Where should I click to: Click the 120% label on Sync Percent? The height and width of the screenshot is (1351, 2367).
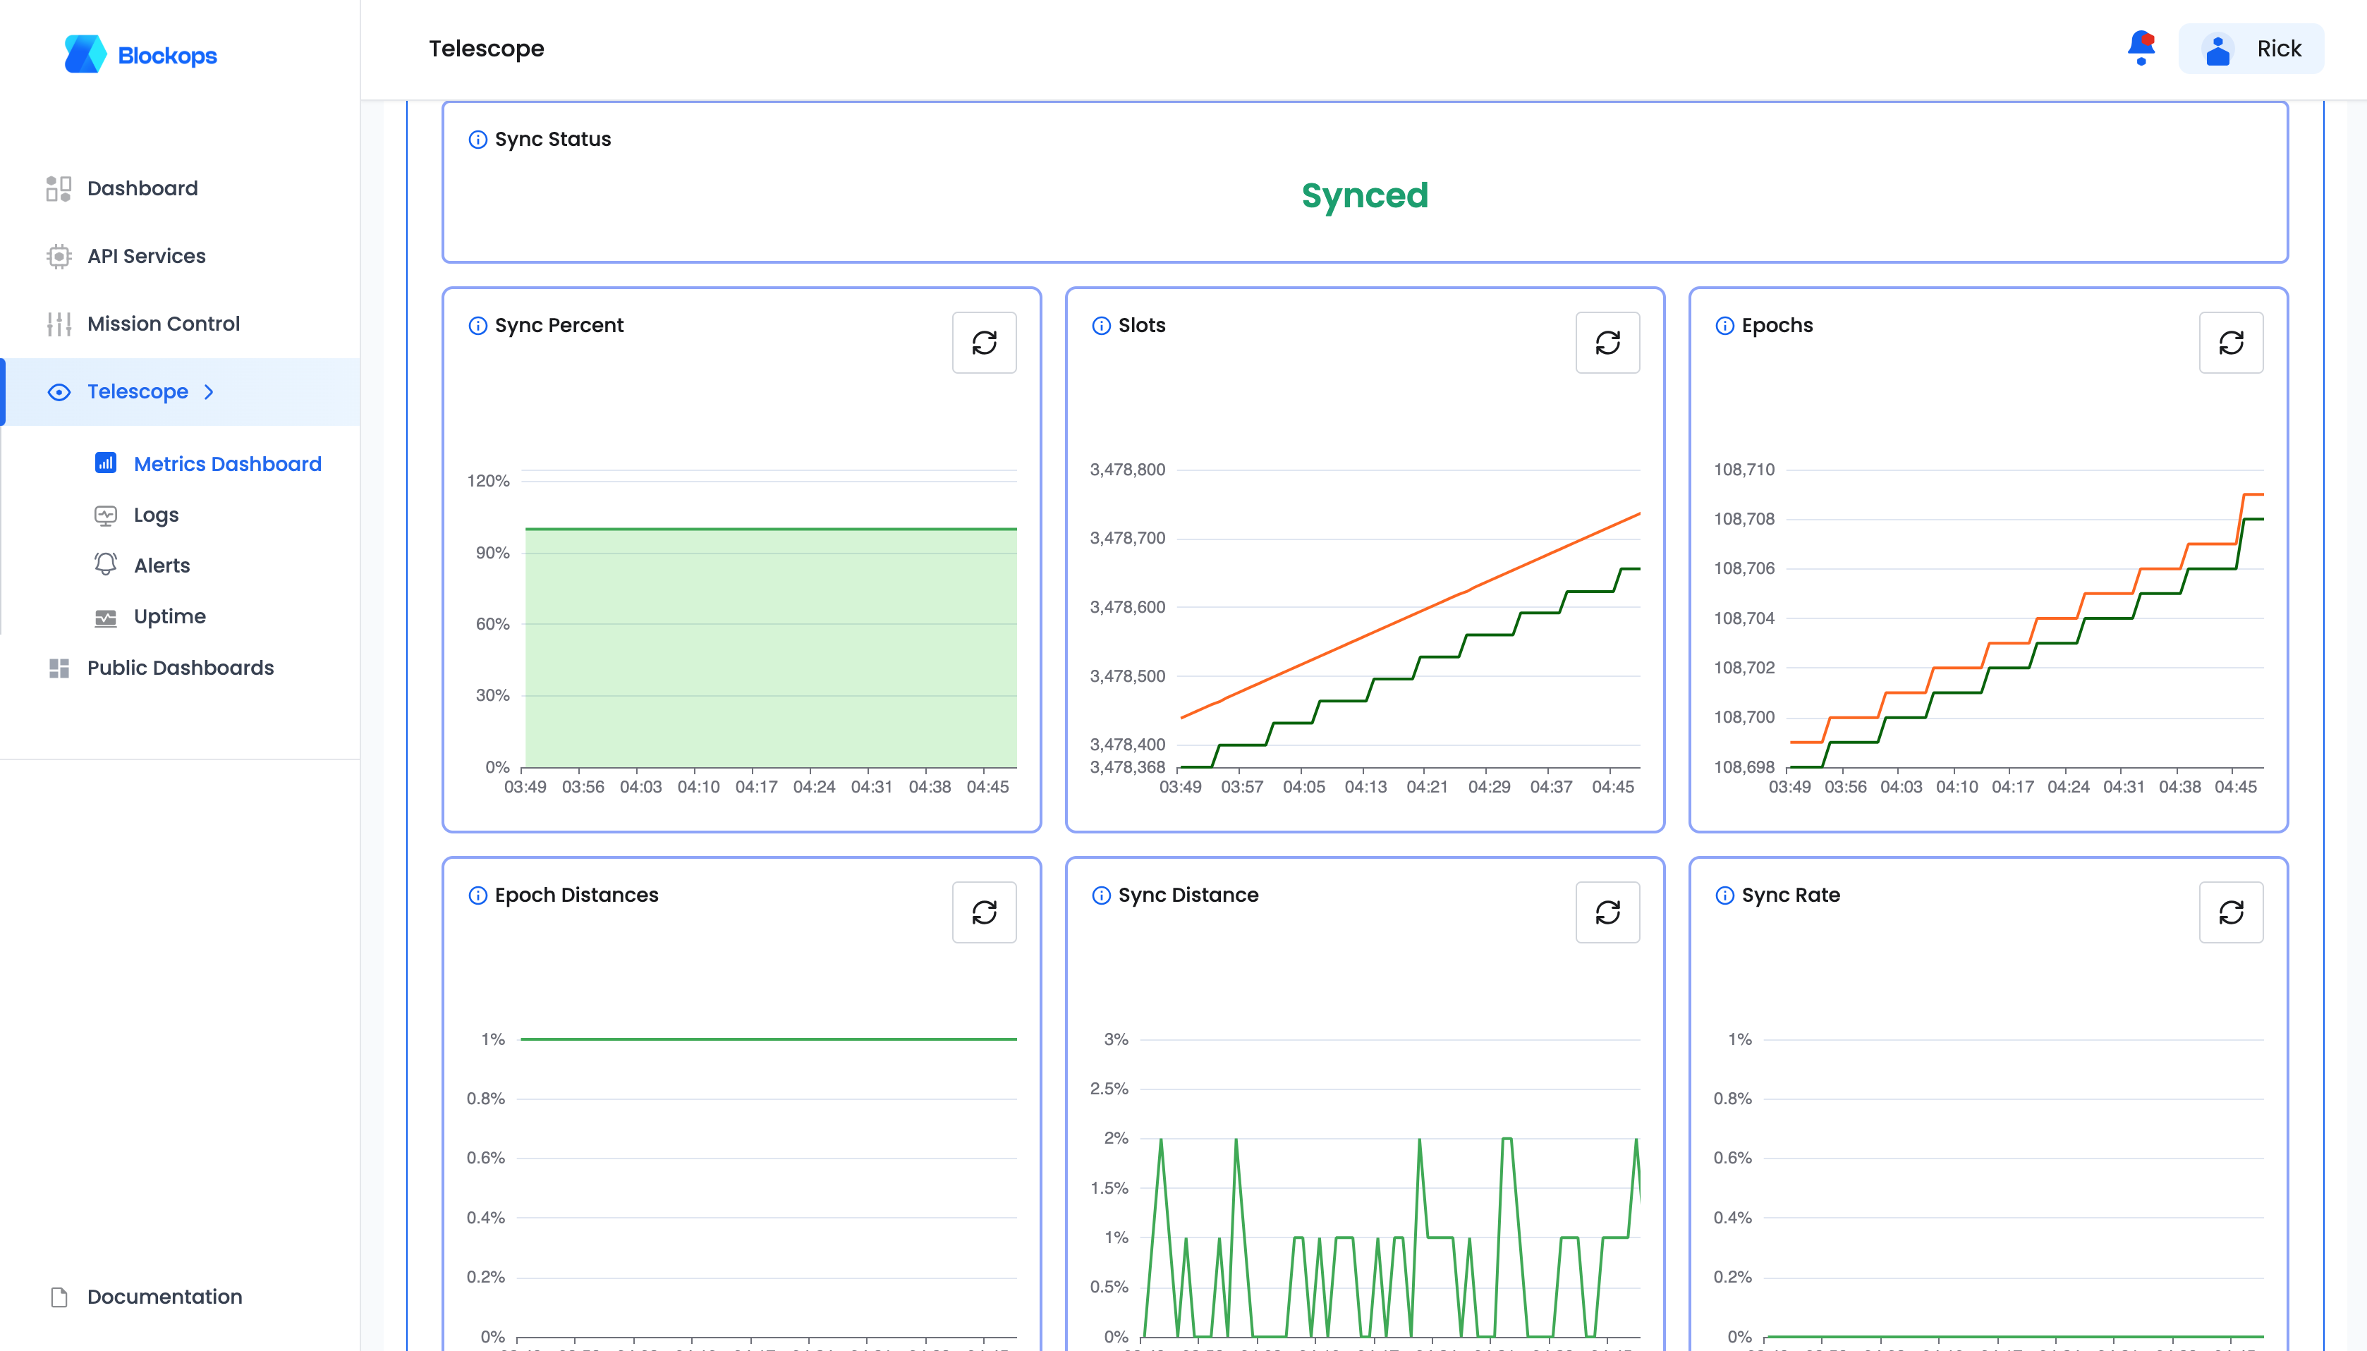[488, 481]
